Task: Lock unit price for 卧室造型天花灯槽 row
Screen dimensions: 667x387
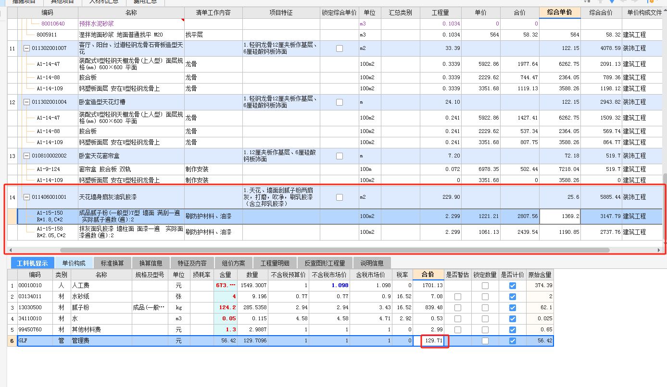Action: click(x=340, y=102)
